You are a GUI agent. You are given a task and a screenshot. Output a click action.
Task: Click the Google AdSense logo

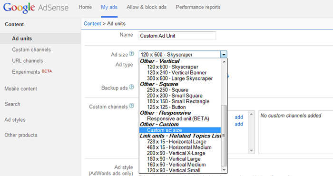[36, 8]
